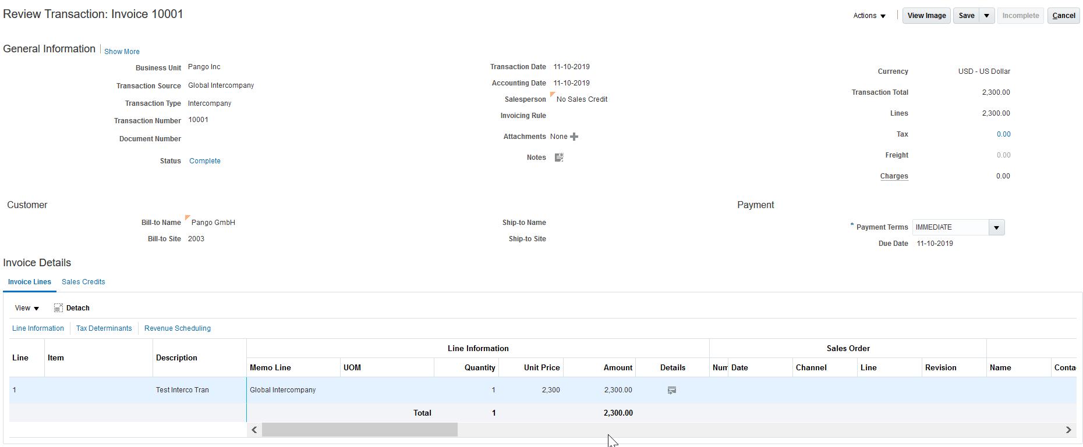Jump to Tax Determinants columns
Viewport: 1083px width, 447px height.
(104, 328)
